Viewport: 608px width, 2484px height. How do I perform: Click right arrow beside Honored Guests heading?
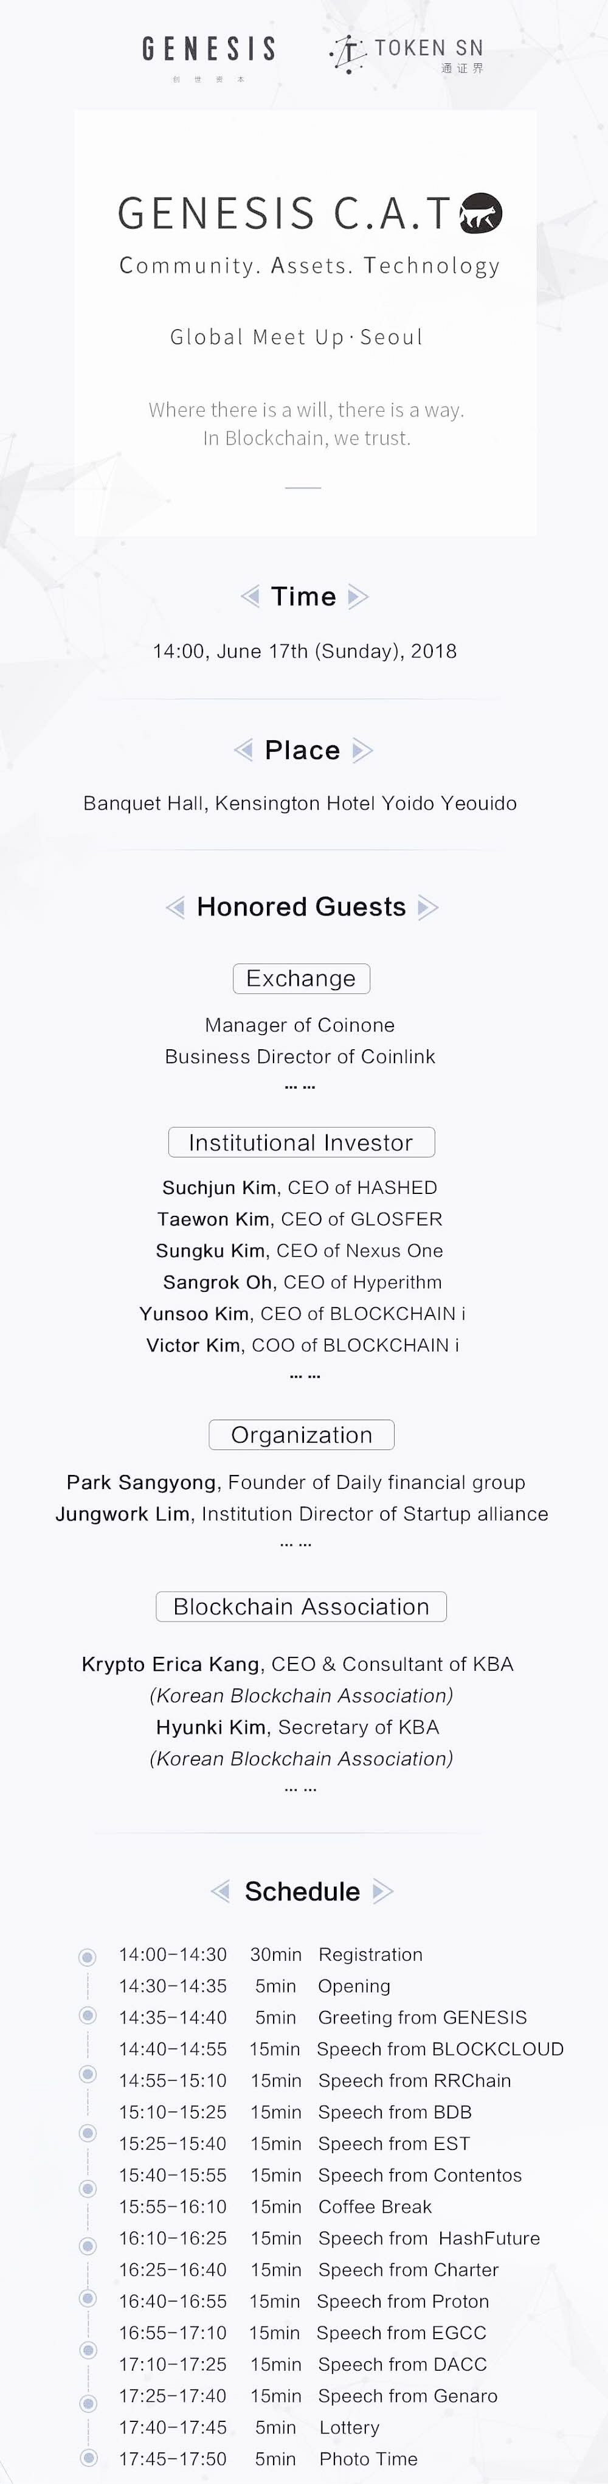(428, 907)
